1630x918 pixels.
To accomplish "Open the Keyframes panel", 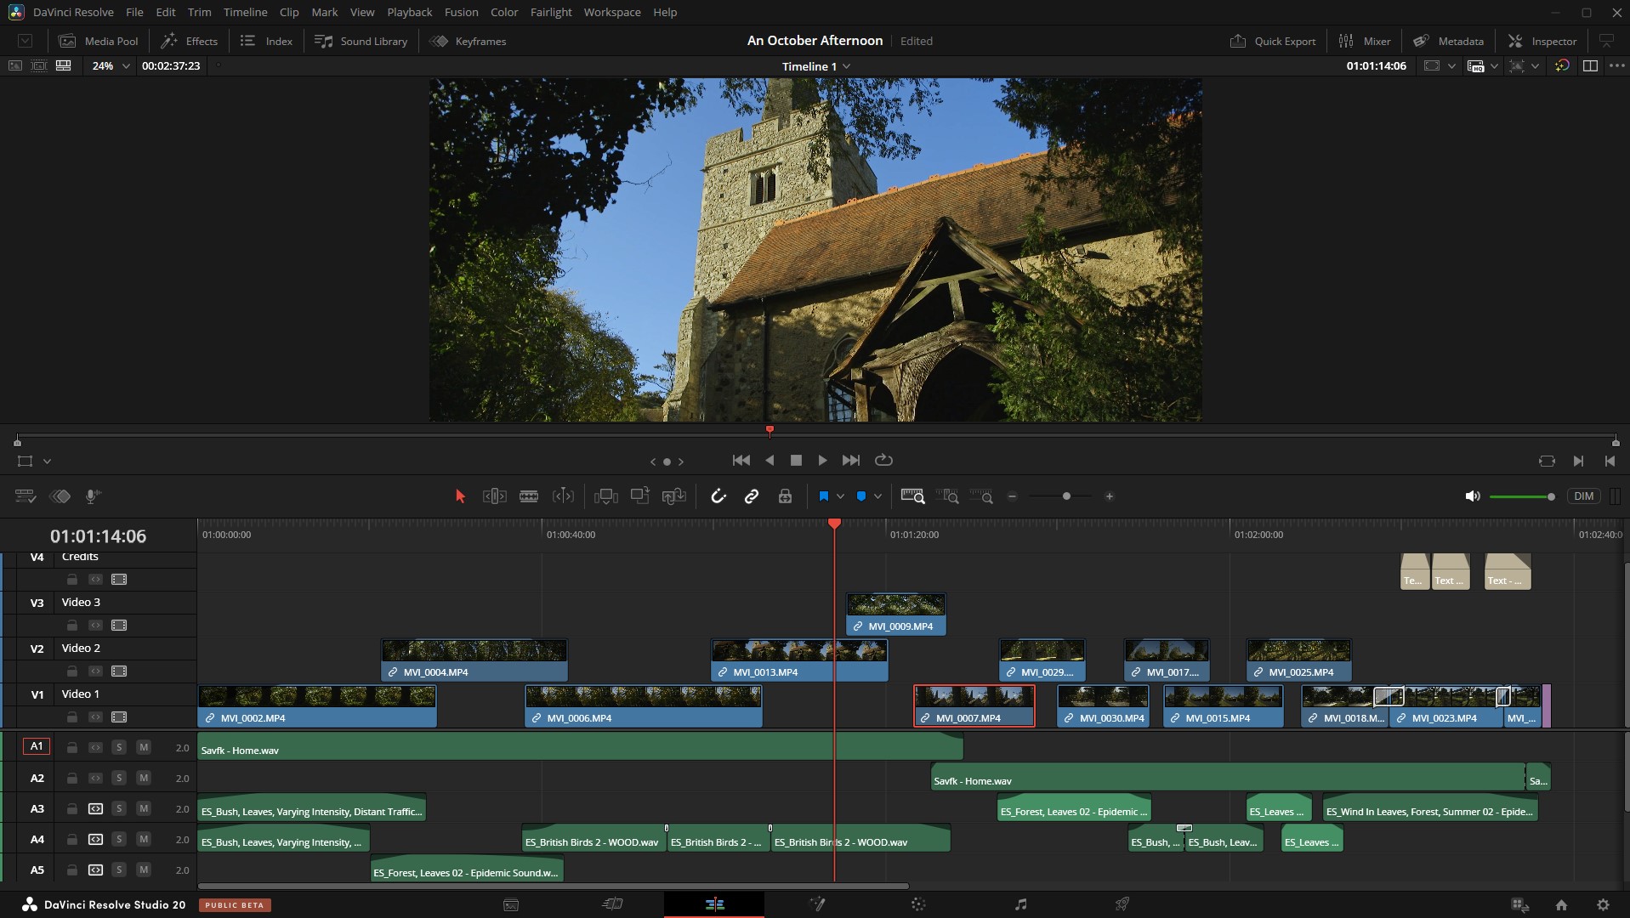I will (469, 41).
